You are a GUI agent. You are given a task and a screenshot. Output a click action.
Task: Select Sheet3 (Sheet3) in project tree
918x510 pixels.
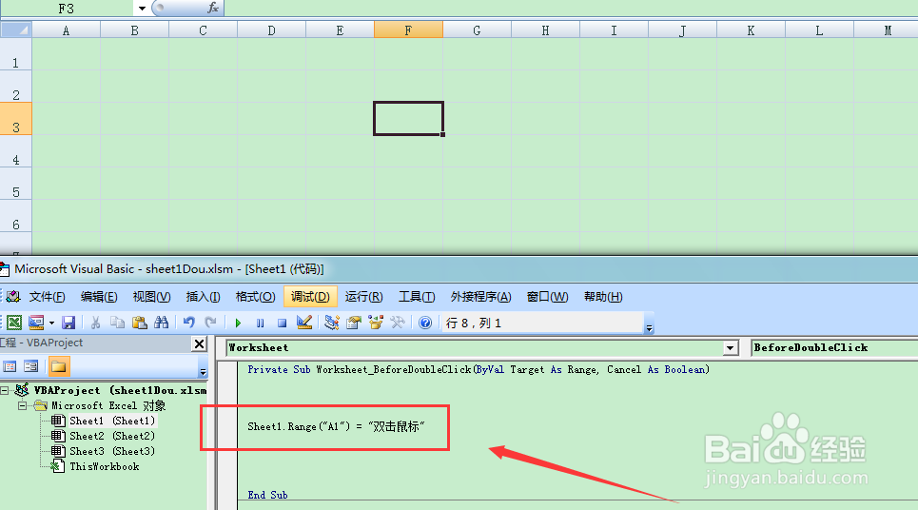coord(112,451)
